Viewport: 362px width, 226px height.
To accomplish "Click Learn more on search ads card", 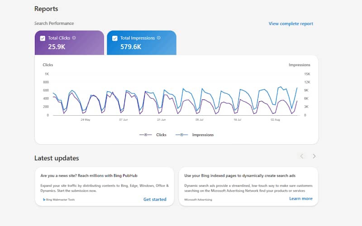I will click(x=300, y=198).
